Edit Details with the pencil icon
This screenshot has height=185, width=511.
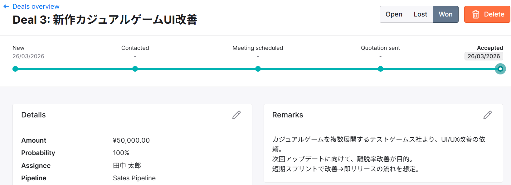coord(236,115)
